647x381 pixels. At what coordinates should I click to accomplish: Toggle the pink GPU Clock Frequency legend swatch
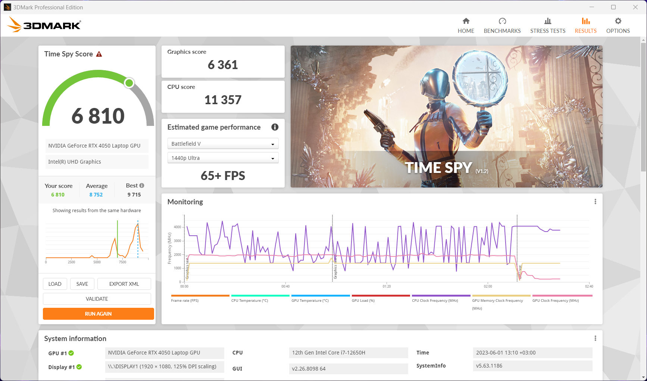[x=562, y=295]
